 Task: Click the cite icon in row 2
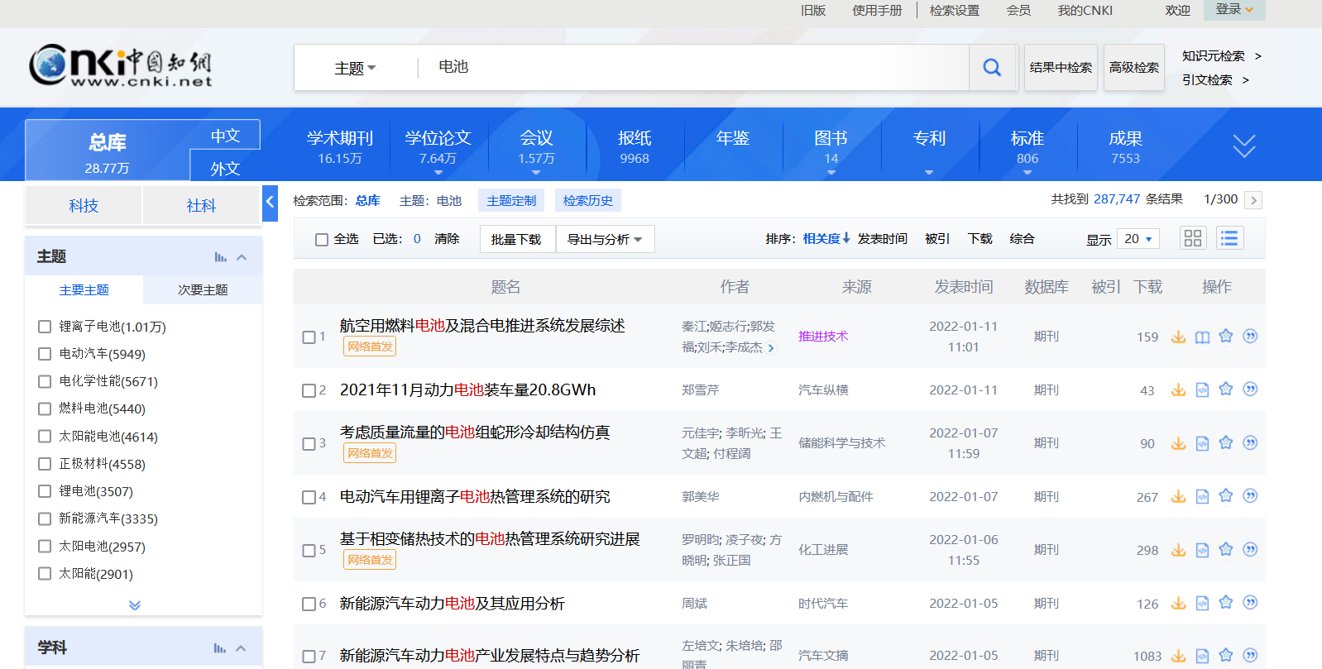point(1250,389)
